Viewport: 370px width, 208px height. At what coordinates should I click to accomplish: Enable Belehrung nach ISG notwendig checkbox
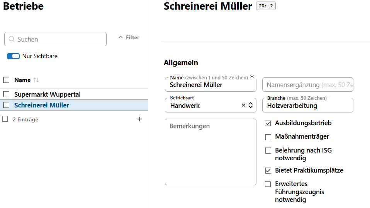[x=268, y=151]
